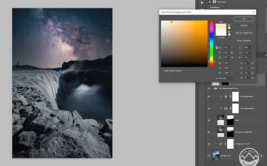Screen dimensions: 267x166
Task: Click the vertical hue slider strip
Action: (x=211, y=44)
